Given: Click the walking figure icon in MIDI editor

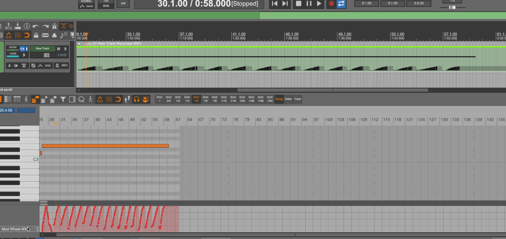Looking at the screenshot, I should pos(91,99).
